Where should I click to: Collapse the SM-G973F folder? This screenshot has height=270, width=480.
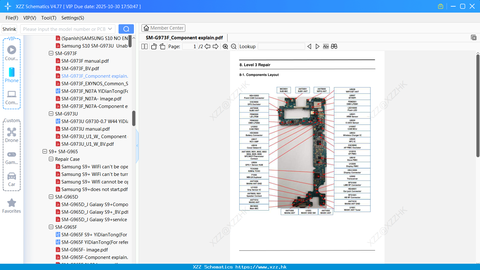51,53
